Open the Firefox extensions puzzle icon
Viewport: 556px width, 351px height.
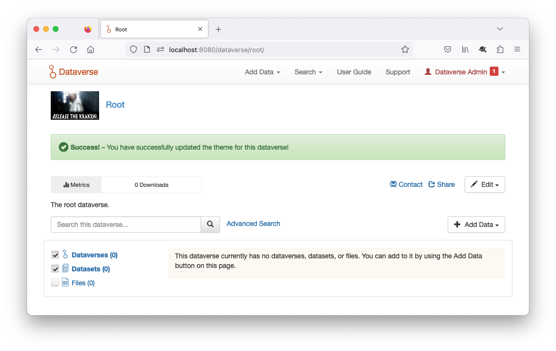(500, 49)
